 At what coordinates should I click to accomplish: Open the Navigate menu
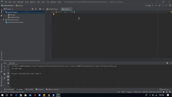[x=20, y=2]
